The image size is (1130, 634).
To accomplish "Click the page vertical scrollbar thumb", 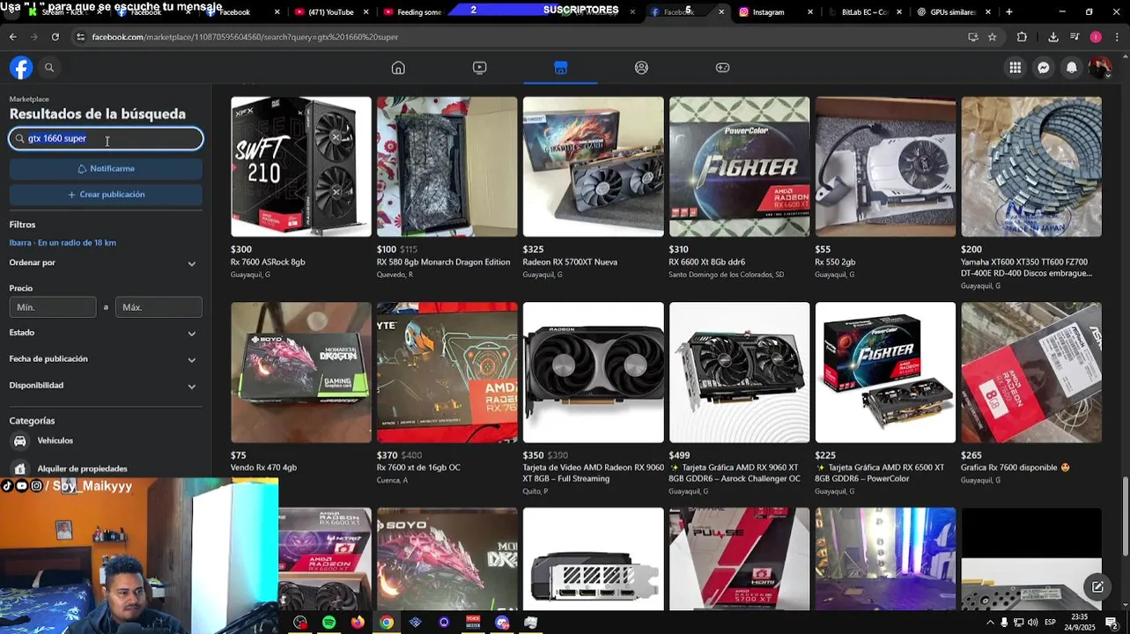I will (x=1125, y=515).
